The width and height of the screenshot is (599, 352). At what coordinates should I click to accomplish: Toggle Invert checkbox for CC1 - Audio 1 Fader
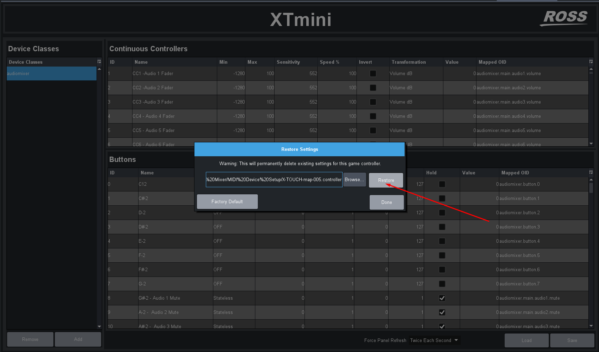[x=373, y=73]
